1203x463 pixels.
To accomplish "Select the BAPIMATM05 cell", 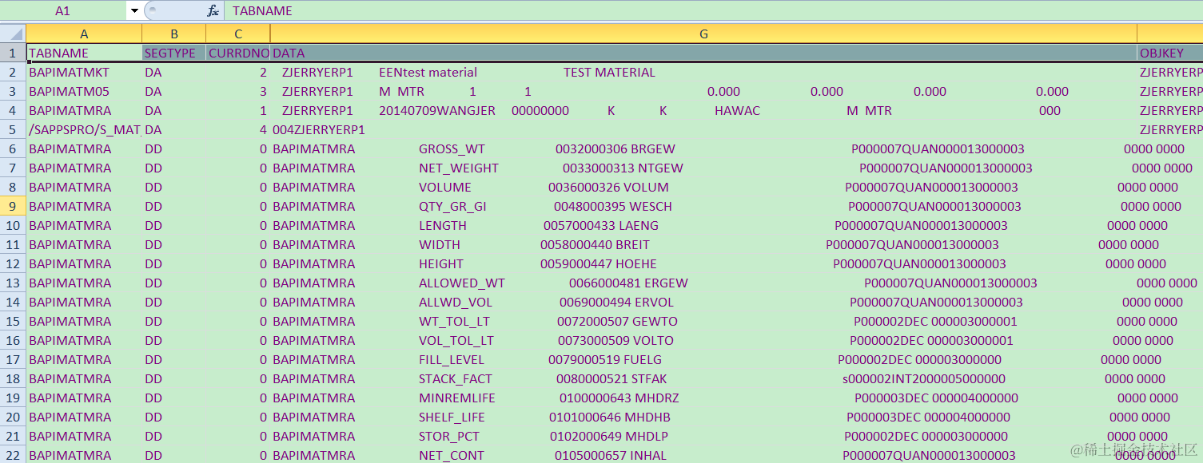I will (x=84, y=92).
